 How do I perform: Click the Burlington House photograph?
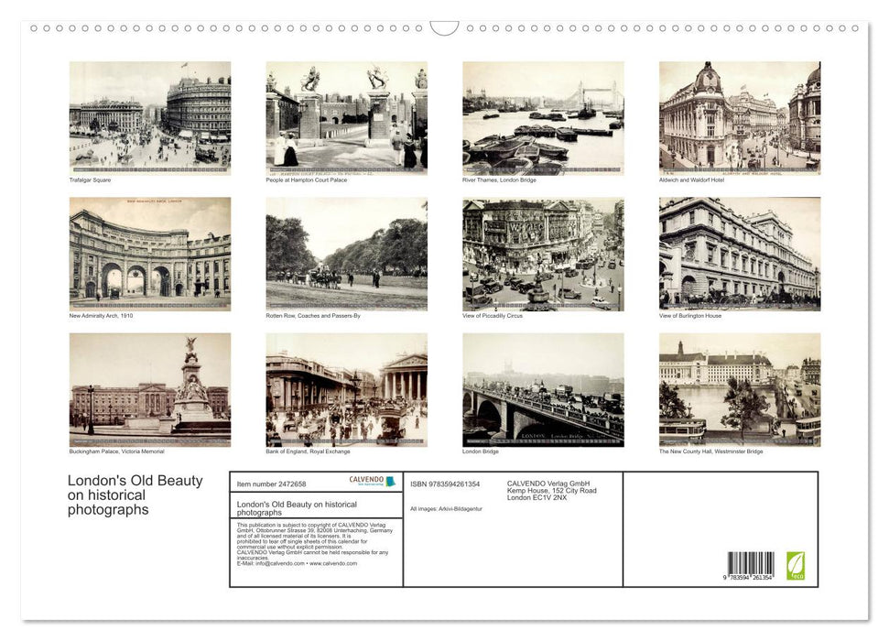(740, 254)
